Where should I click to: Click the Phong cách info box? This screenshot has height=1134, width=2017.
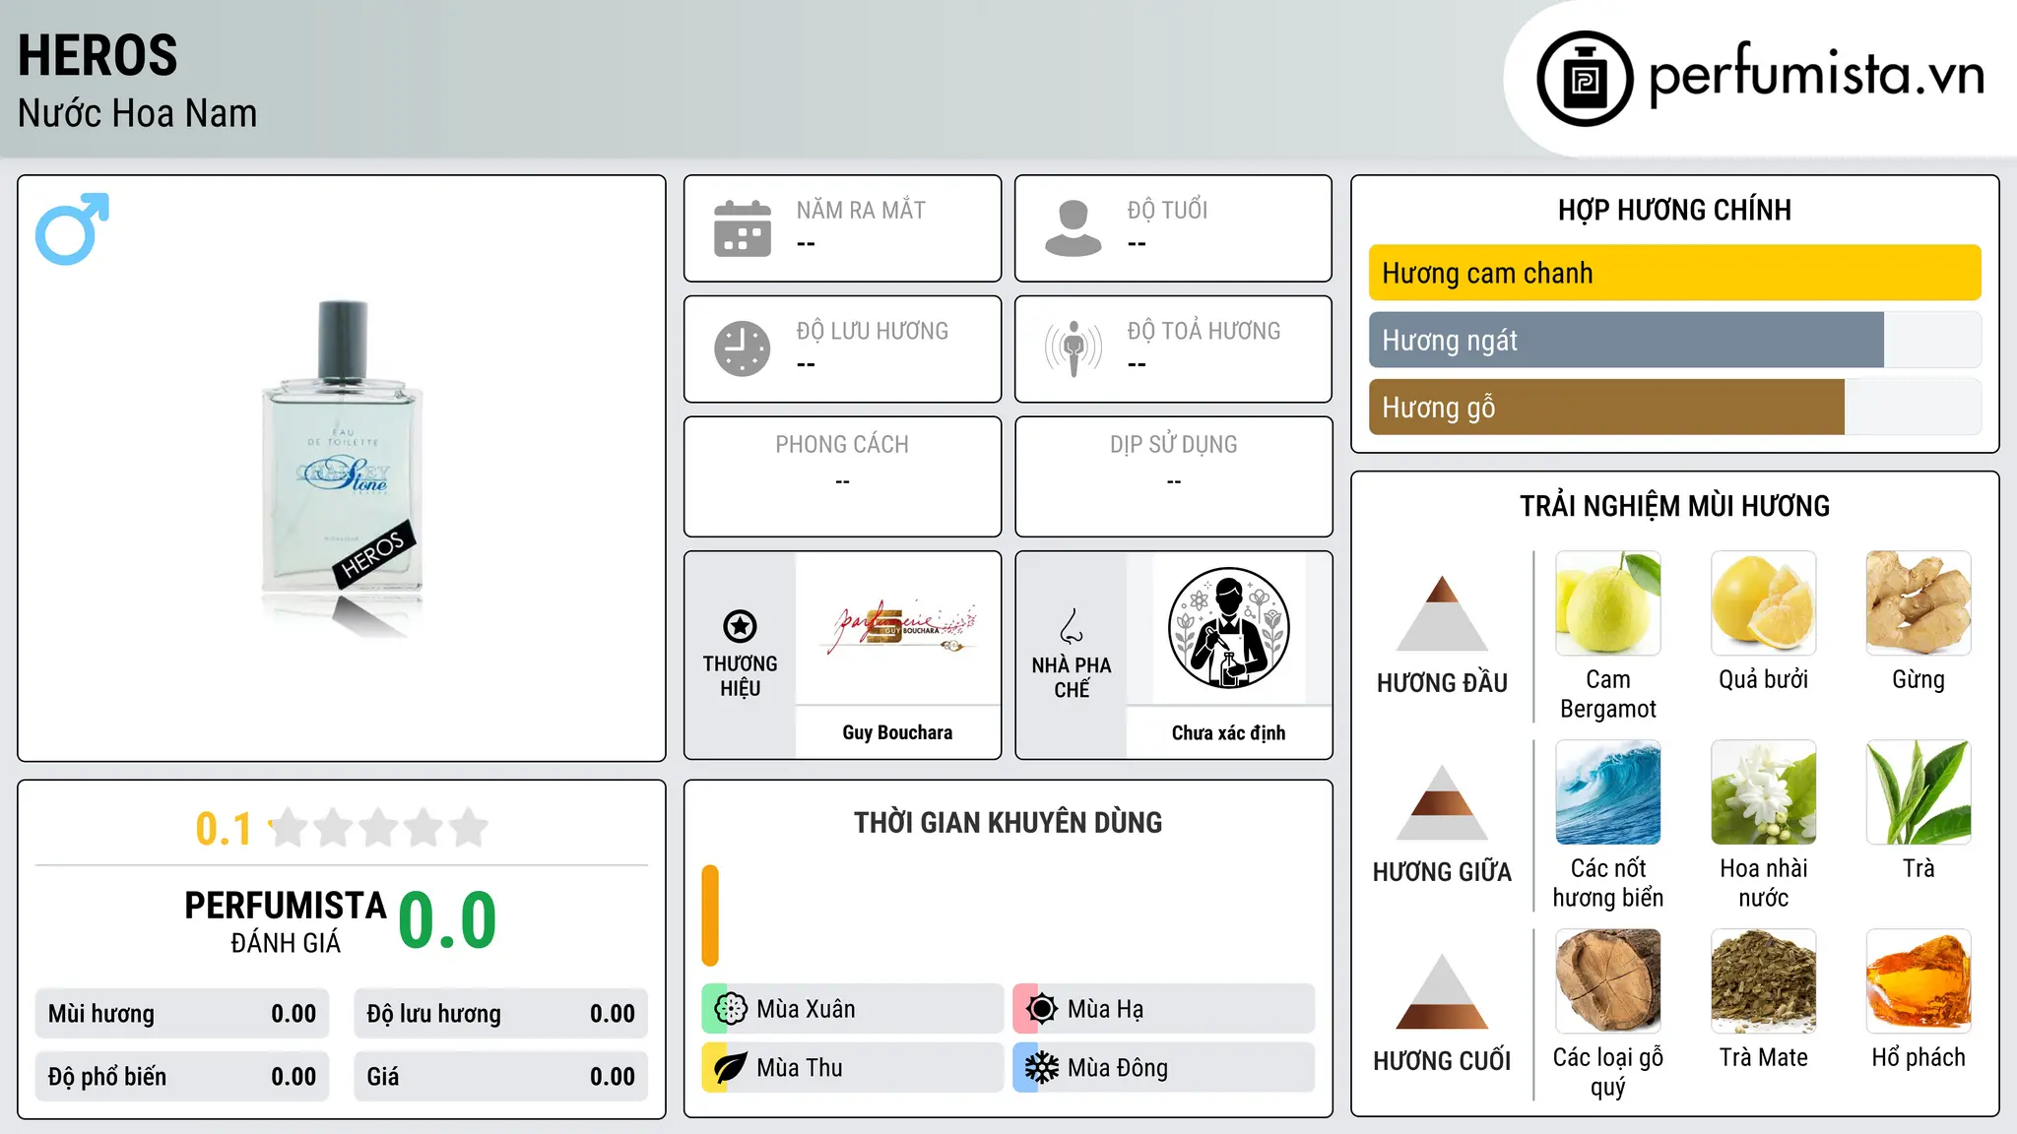[842, 476]
